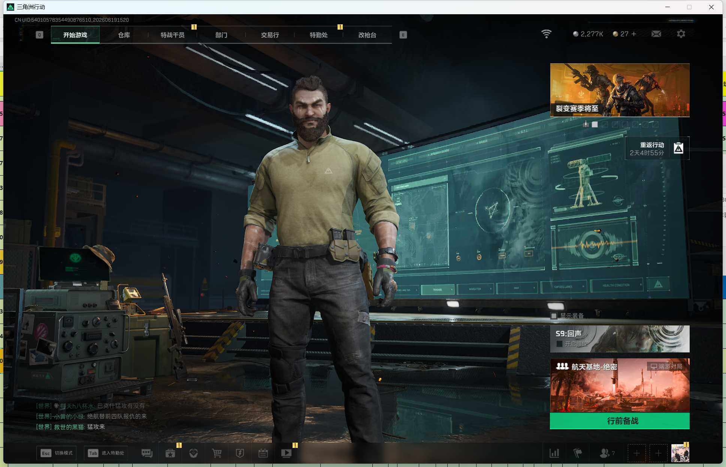Click the green 行前备战 button
This screenshot has height=467, width=726.
pos(620,421)
